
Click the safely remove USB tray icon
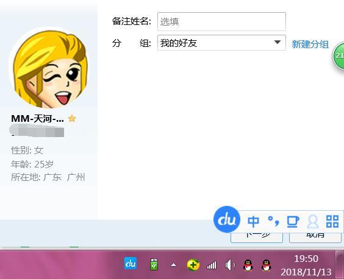154,264
